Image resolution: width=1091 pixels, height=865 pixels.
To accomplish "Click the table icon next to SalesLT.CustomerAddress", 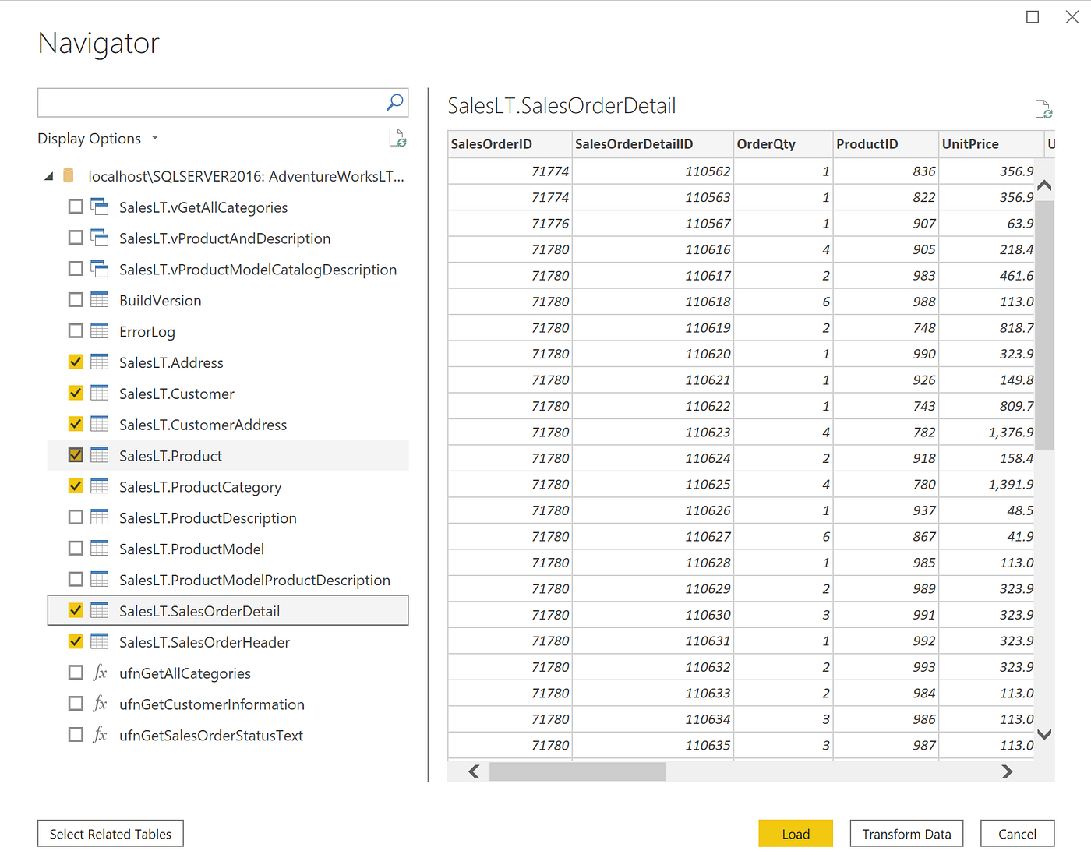I will tap(100, 424).
